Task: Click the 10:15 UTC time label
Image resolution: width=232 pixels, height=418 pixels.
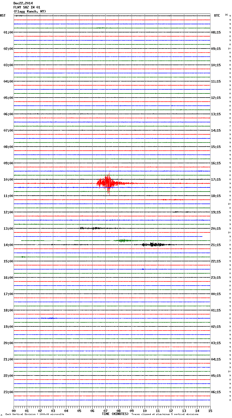Action: tap(216, 65)
